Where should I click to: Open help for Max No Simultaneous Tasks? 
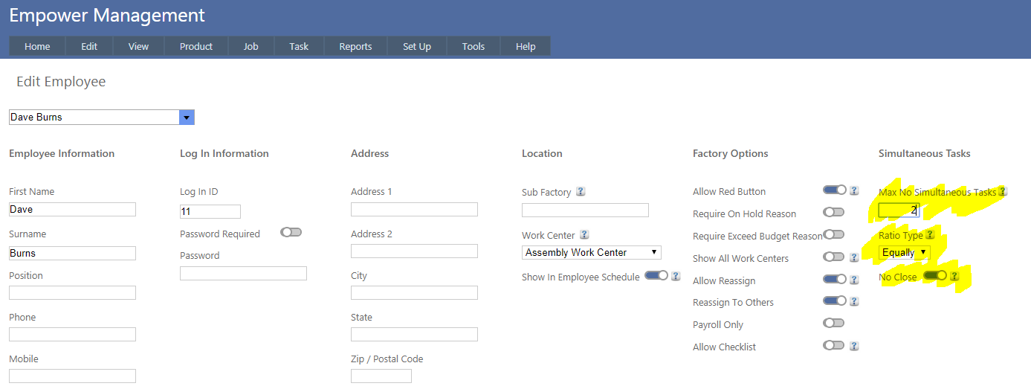(1003, 192)
